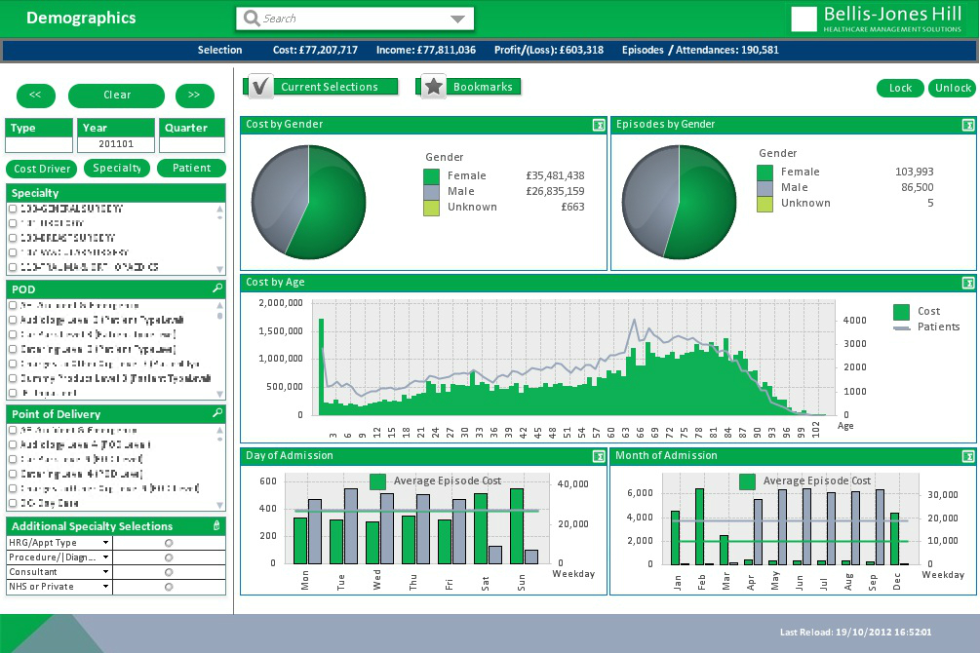This screenshot has width=980, height=653.
Task: Open the Consultant dropdown
Action: 105,572
